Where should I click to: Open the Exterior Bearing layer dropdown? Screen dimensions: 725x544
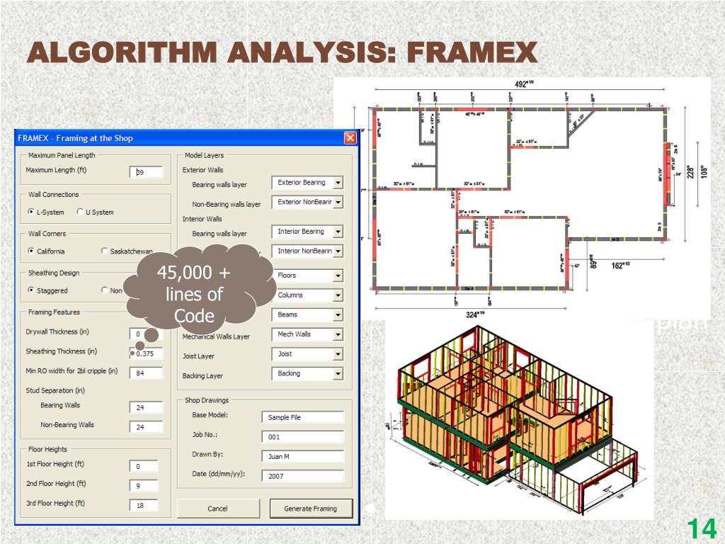[338, 183]
